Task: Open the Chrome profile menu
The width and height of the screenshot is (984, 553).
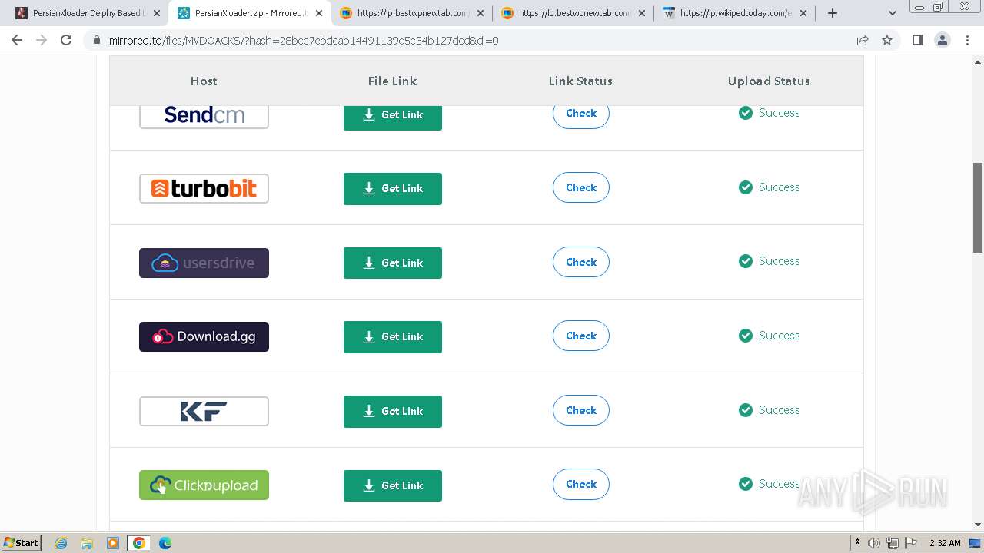Action: [942, 40]
